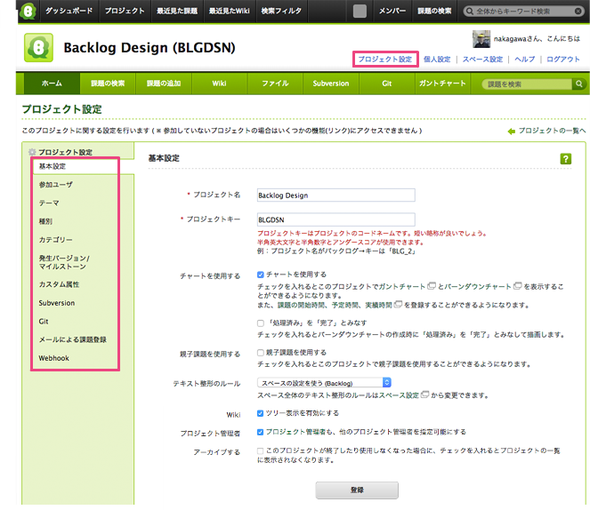Check 「処理済み」を「完了」とみなす checkbox
Viewport: 590px width, 510px height.
tap(261, 323)
